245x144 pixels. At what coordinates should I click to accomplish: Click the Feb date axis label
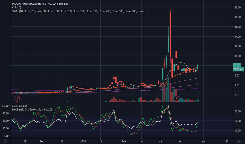pos(124,141)
